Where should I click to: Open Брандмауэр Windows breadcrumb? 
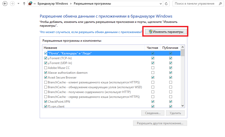(53, 4)
